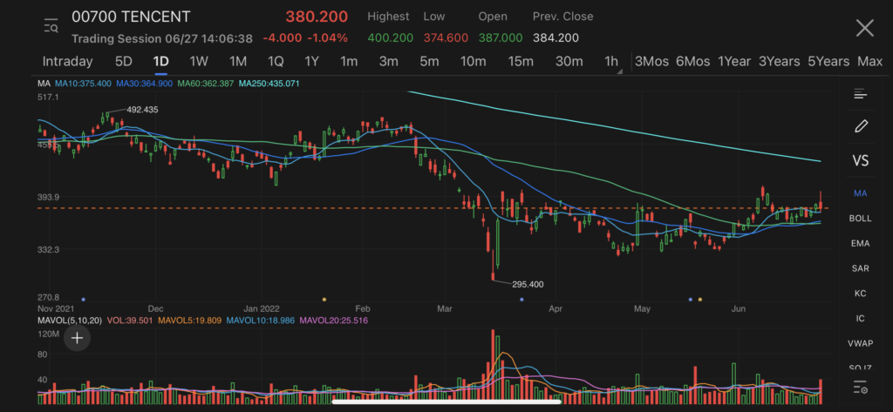Select the 1m minute interval
The width and height of the screenshot is (893, 412).
pos(349,61)
